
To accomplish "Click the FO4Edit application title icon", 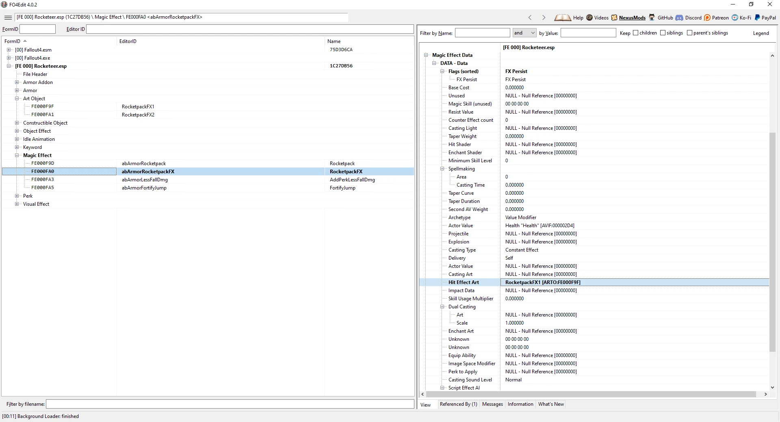I will [4, 4].
